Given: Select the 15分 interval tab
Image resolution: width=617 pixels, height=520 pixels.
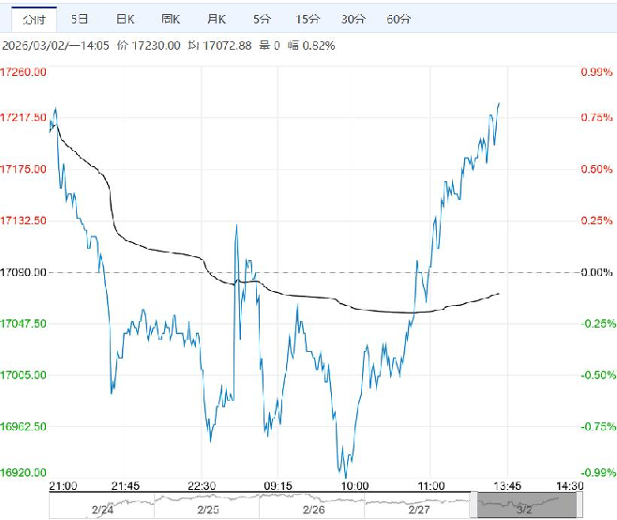Looking at the screenshot, I should [308, 19].
